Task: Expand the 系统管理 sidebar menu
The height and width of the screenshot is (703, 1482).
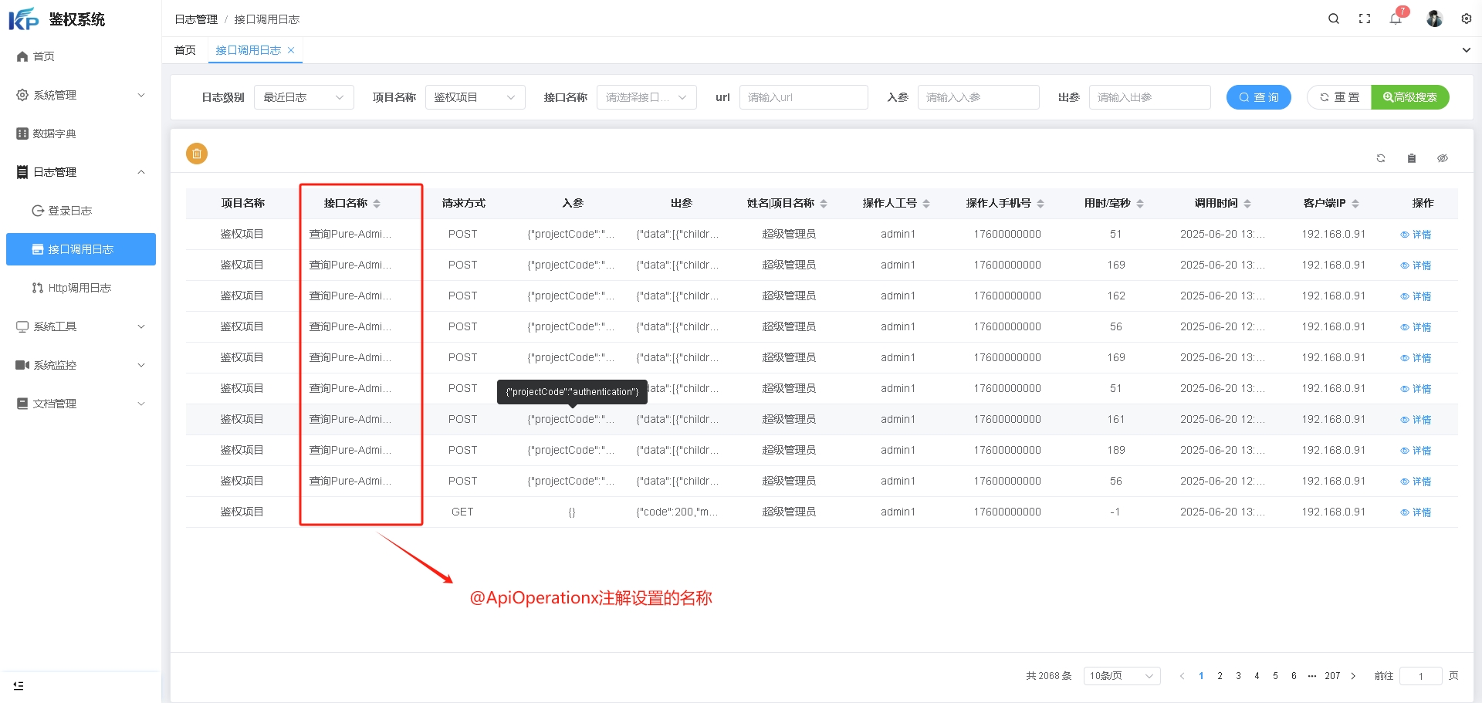Action: [x=80, y=95]
